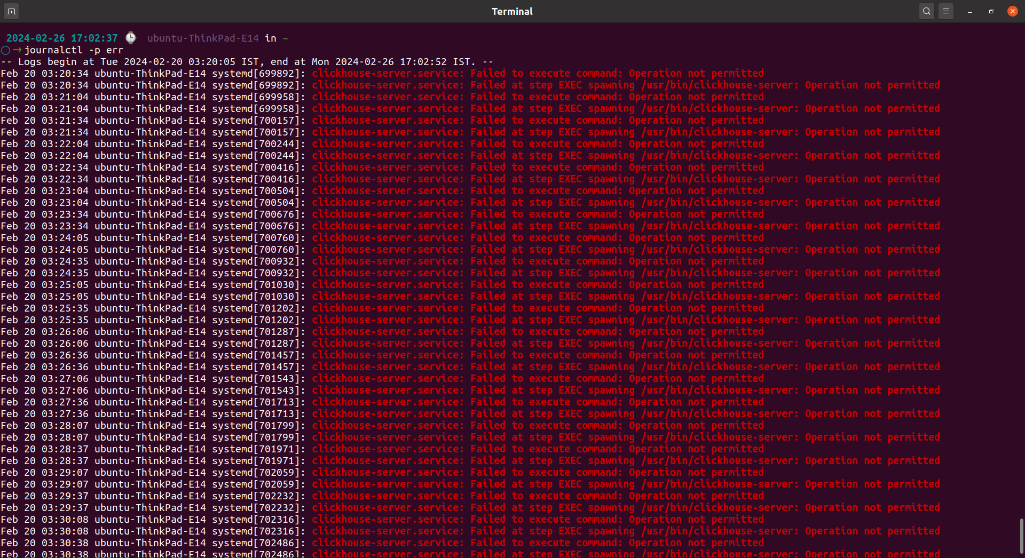
Task: Click the 03:25:05 systemd[701030] 'Failed to execute' line
Action: pyautogui.click(x=382, y=285)
